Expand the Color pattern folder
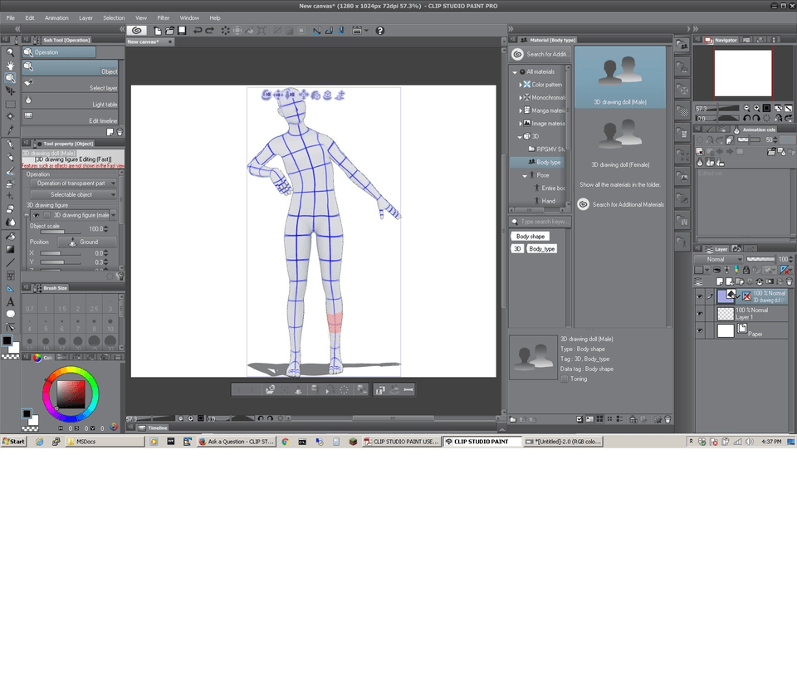The image size is (797, 699). tap(521, 85)
